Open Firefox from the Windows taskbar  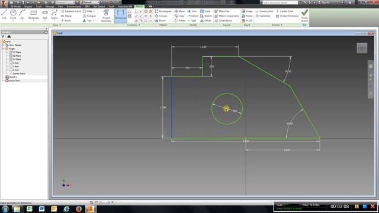79,209
